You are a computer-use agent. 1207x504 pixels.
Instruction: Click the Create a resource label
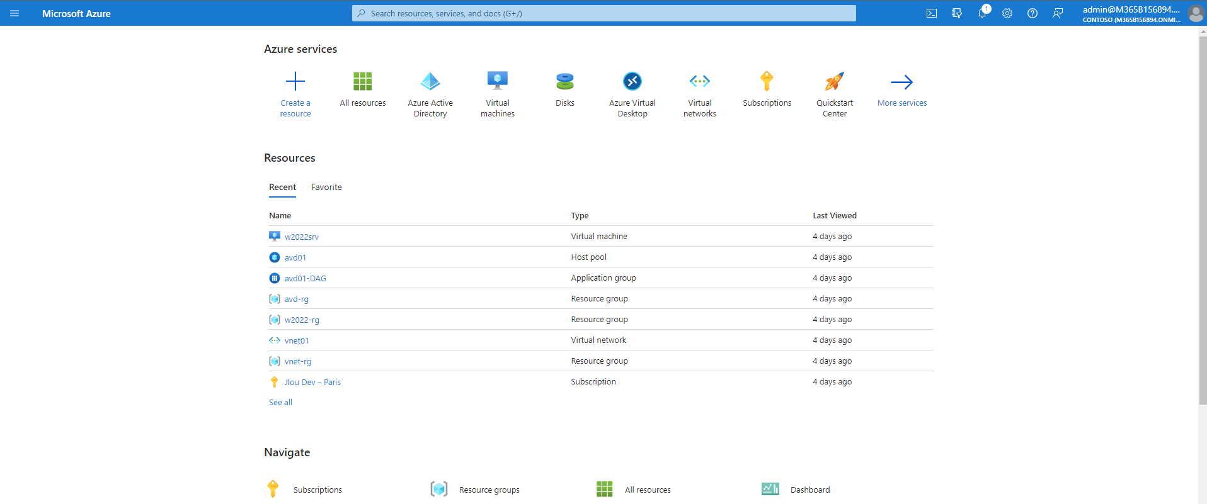[x=295, y=108]
